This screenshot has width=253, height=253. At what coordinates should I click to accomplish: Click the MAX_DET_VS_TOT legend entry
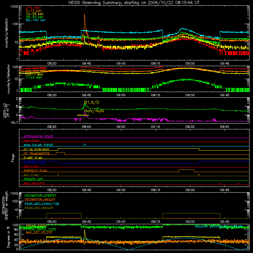coord(39,232)
